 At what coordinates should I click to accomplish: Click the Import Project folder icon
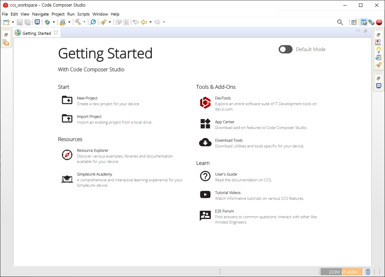coord(67,118)
